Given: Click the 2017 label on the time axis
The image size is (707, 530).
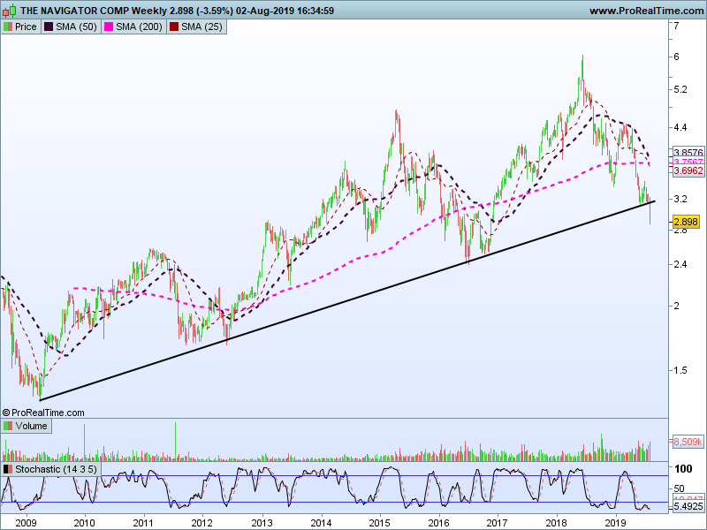Looking at the screenshot, I should pos(498,523).
